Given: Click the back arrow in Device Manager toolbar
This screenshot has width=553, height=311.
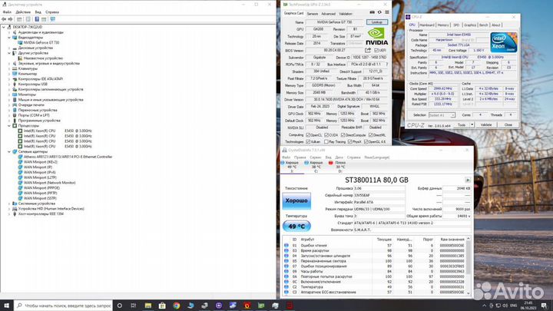Looking at the screenshot, I should point(4,19).
